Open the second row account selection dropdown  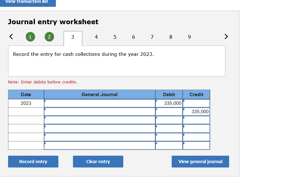pos(99,111)
